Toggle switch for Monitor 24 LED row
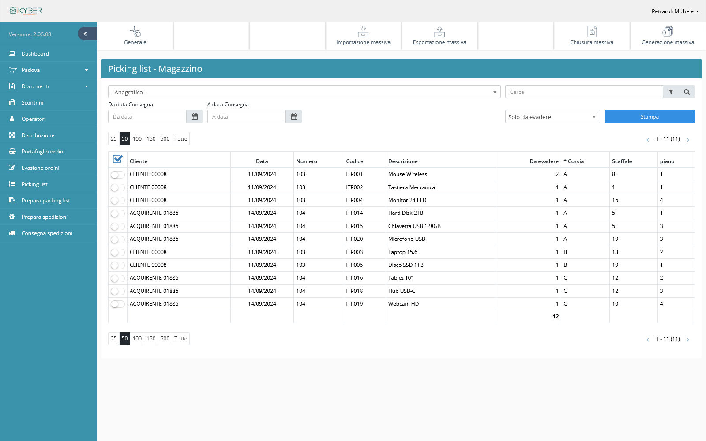The width and height of the screenshot is (706, 441). pos(117,200)
